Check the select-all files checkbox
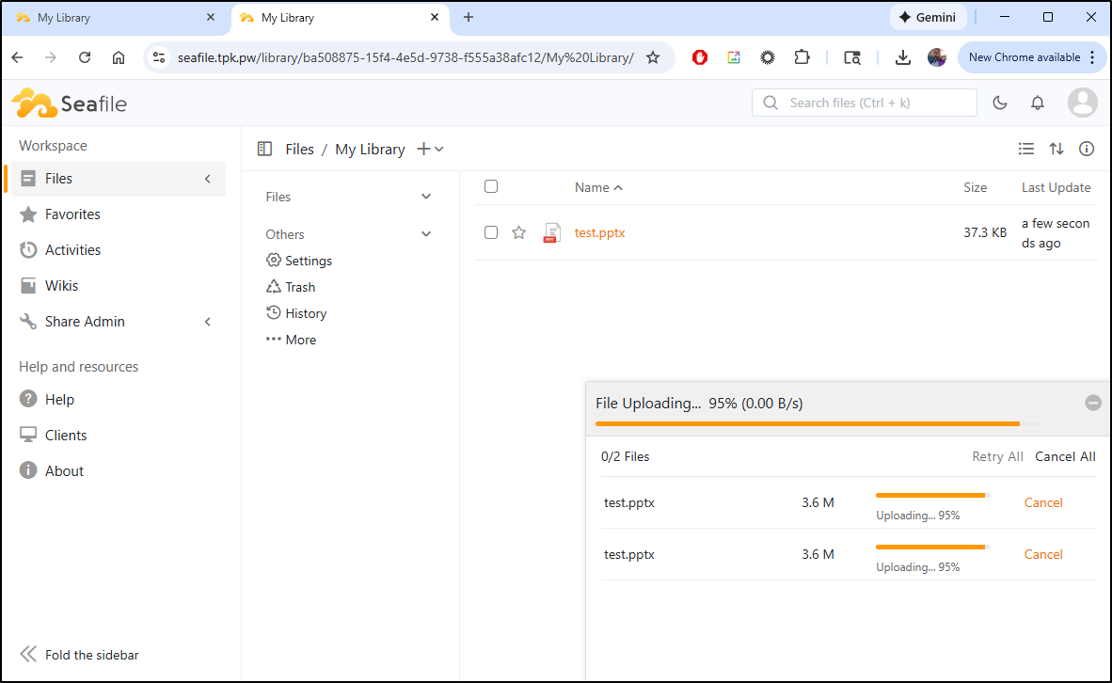This screenshot has width=1112, height=683. tap(491, 186)
